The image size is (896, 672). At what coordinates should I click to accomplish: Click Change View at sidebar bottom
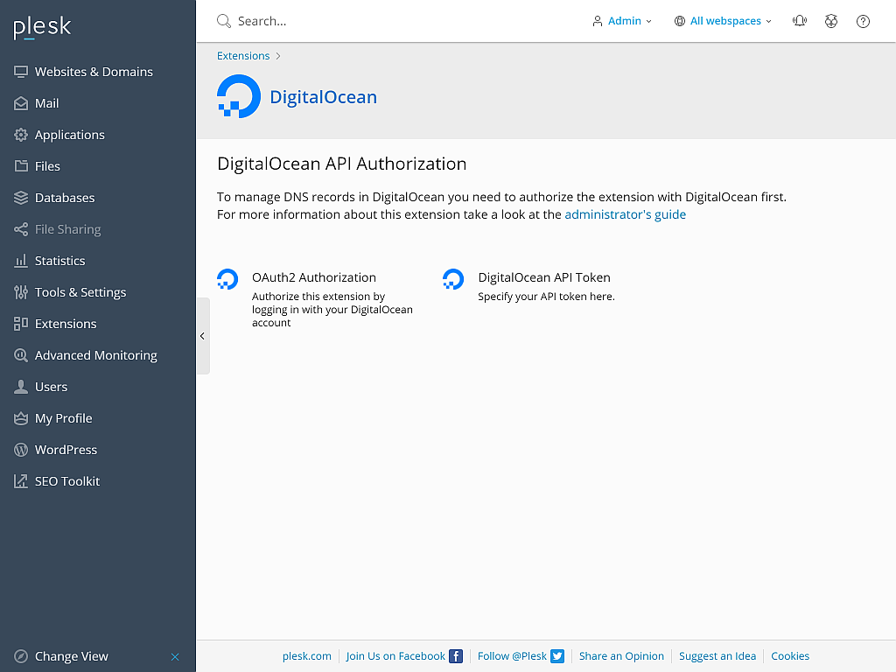(x=72, y=656)
